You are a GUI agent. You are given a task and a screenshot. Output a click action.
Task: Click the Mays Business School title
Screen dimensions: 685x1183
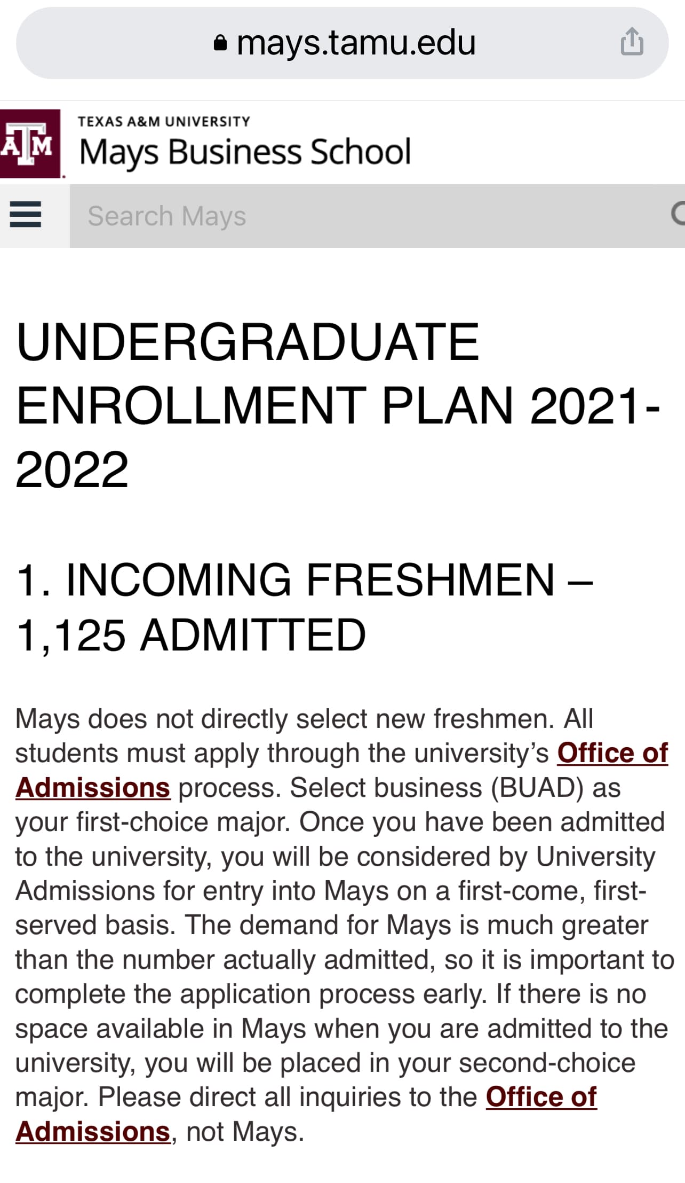point(245,152)
